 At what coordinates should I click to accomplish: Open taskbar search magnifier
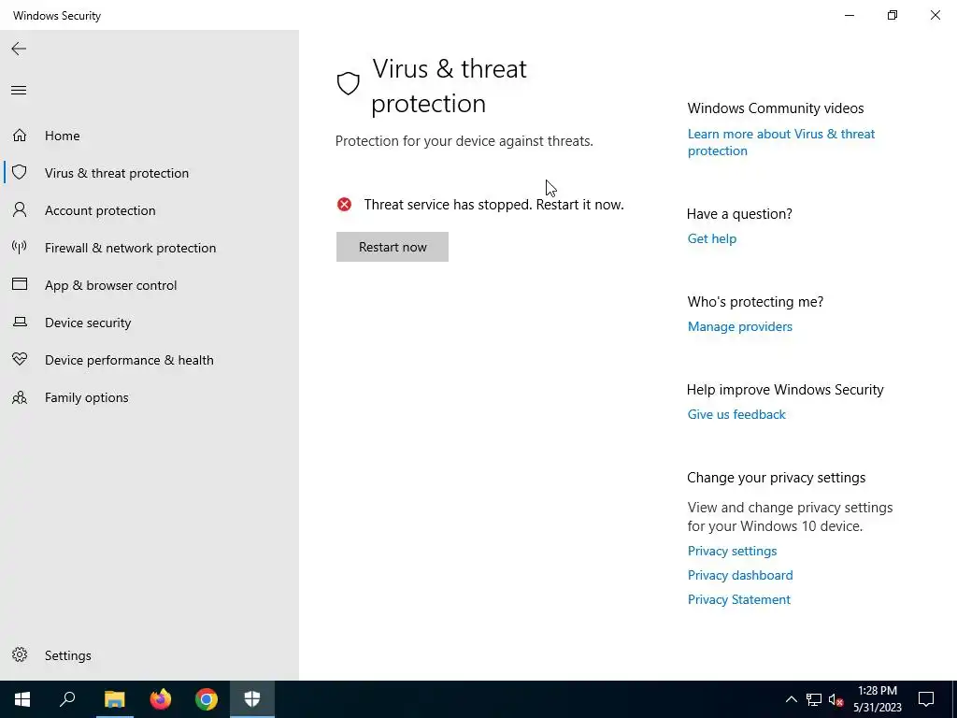click(67, 699)
